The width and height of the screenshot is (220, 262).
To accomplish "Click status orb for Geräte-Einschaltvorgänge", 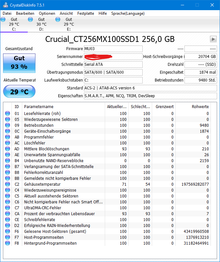I will [8, 131].
